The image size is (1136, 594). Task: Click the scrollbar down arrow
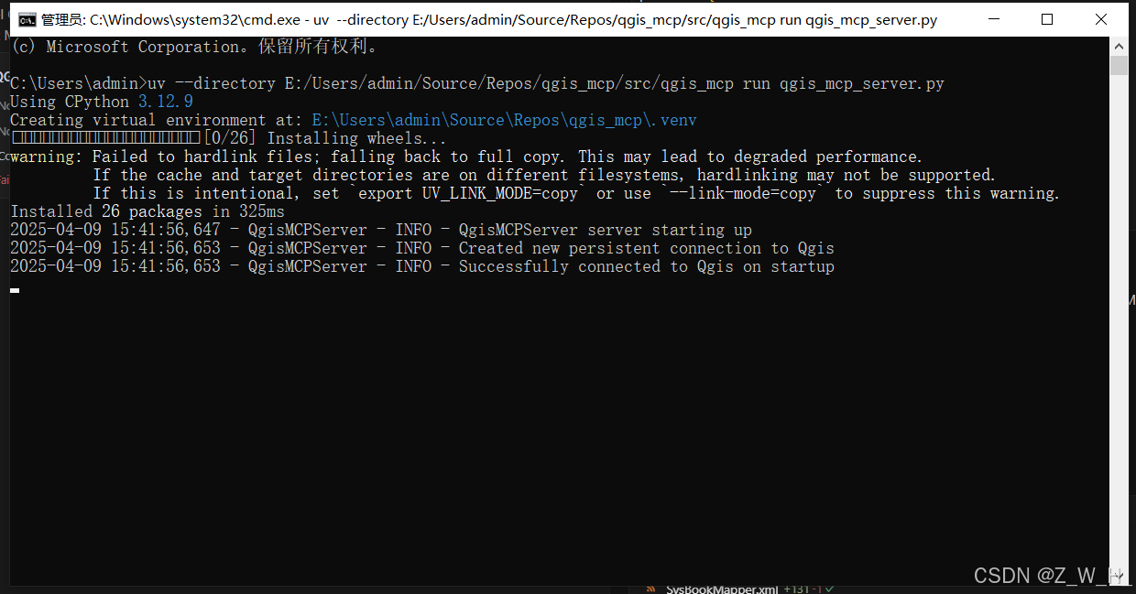tap(1119, 574)
